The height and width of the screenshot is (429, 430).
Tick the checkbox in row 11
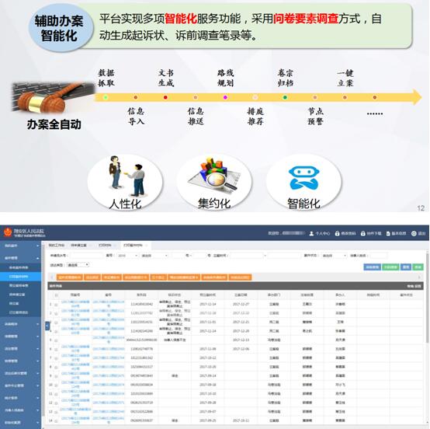click(x=56, y=394)
